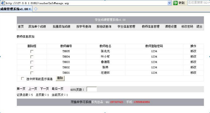Click the GOTO页数 input field
The image size is (210, 113).
pos(92,89)
